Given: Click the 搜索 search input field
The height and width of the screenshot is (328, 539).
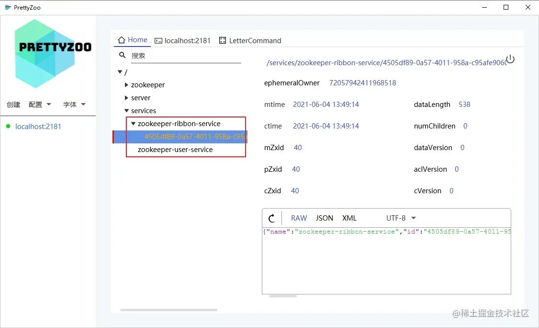Looking at the screenshot, I should pos(186,56).
